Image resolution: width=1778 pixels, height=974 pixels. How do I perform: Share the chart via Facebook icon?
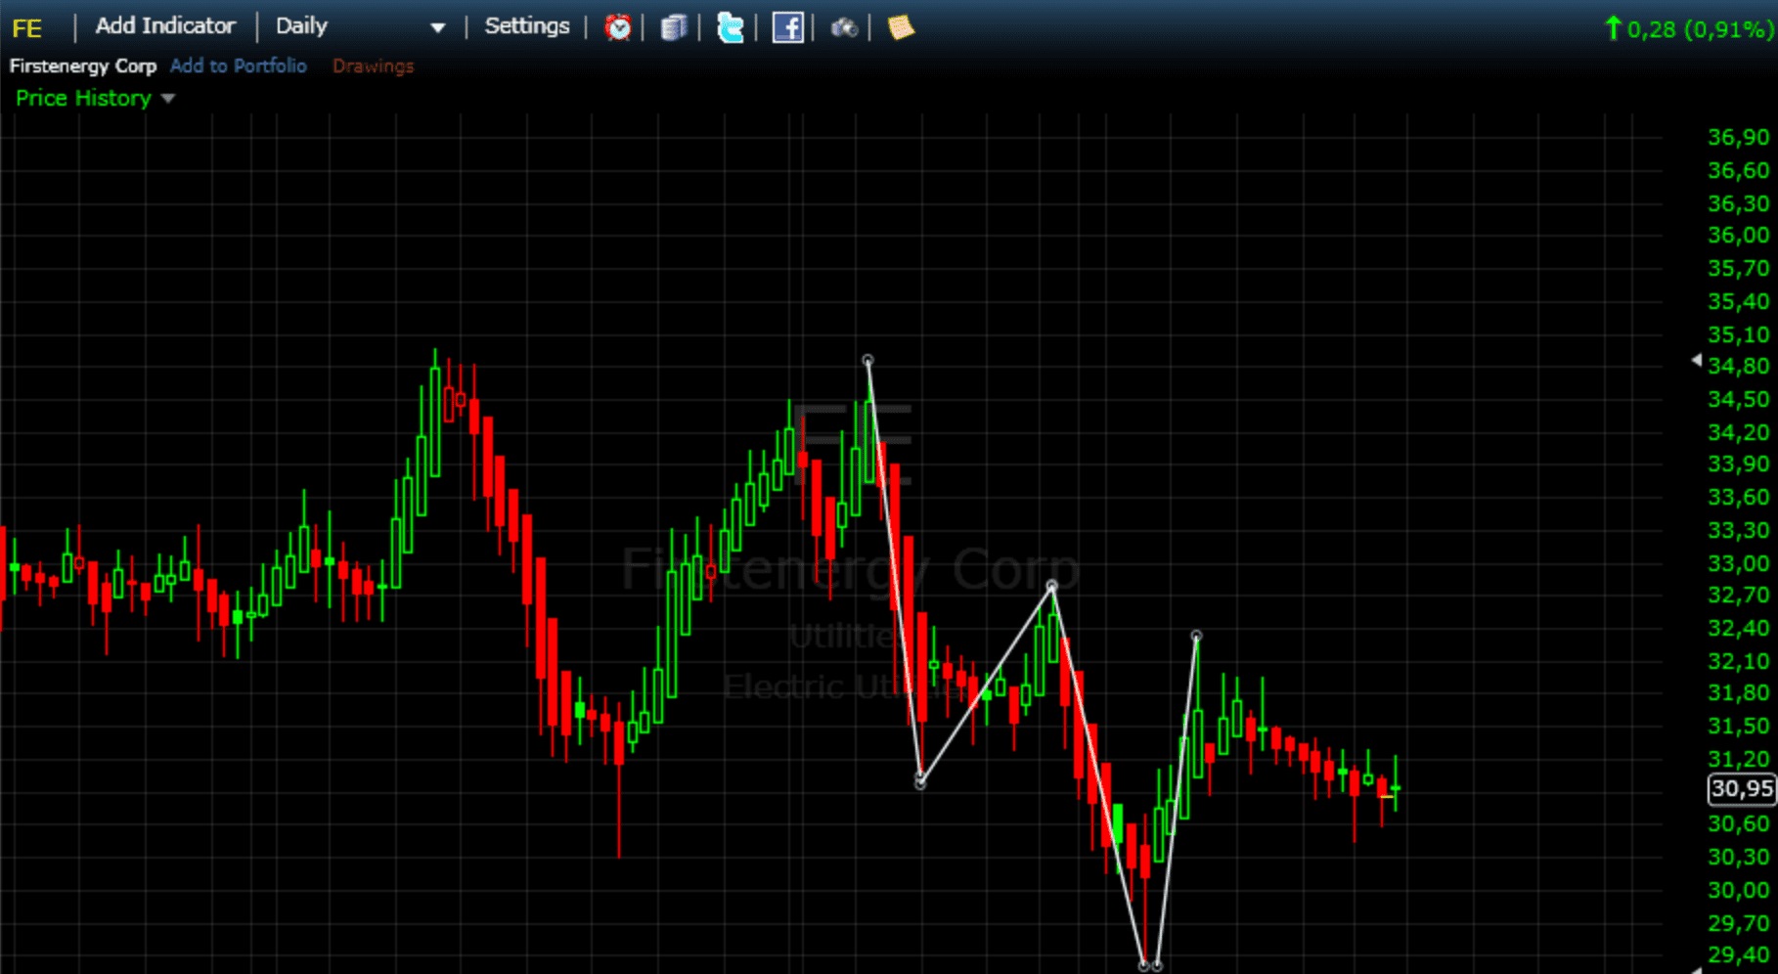click(787, 27)
